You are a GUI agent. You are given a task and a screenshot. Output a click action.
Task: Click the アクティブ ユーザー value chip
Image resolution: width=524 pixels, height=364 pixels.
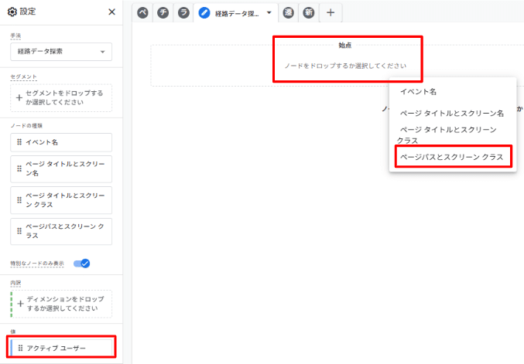pyautogui.click(x=62, y=349)
